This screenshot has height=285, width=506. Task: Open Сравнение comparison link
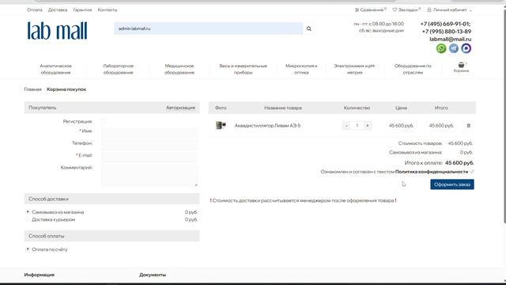pos(371,10)
